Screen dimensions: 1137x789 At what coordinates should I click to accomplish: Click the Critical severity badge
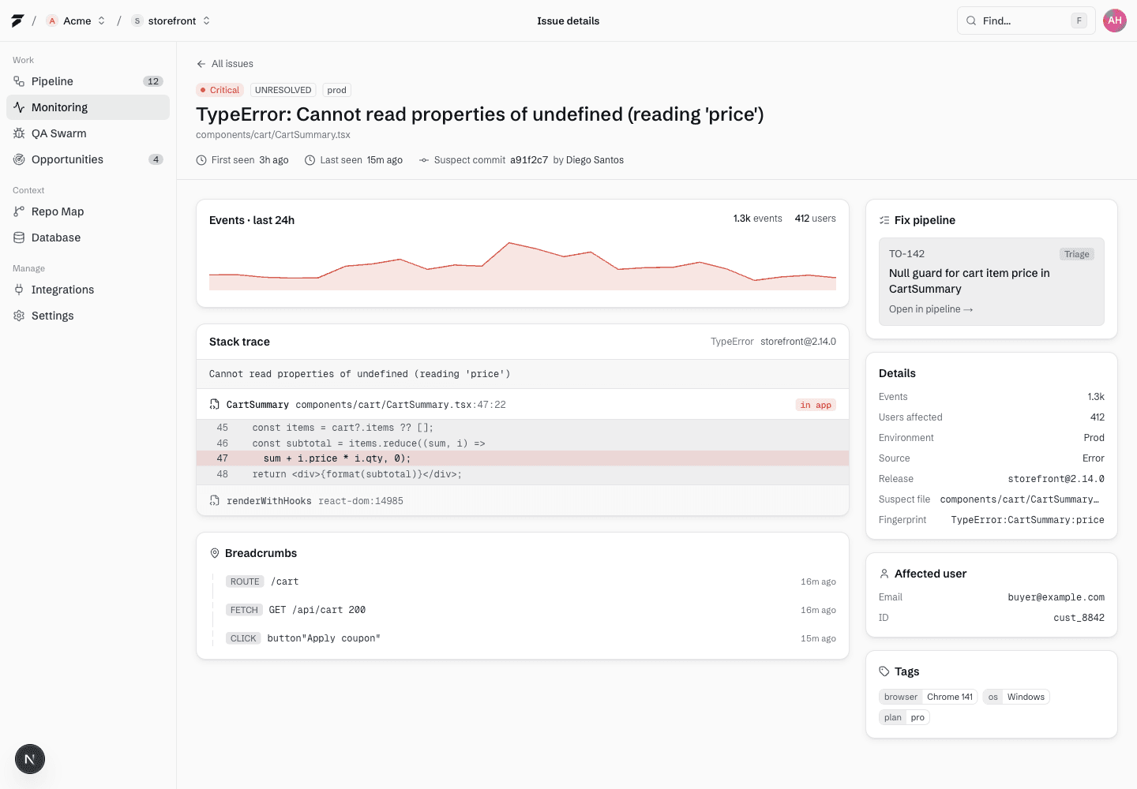coord(220,90)
